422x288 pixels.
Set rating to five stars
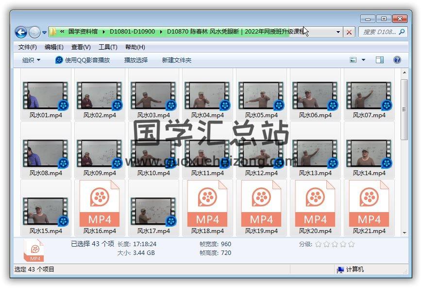tap(352, 244)
